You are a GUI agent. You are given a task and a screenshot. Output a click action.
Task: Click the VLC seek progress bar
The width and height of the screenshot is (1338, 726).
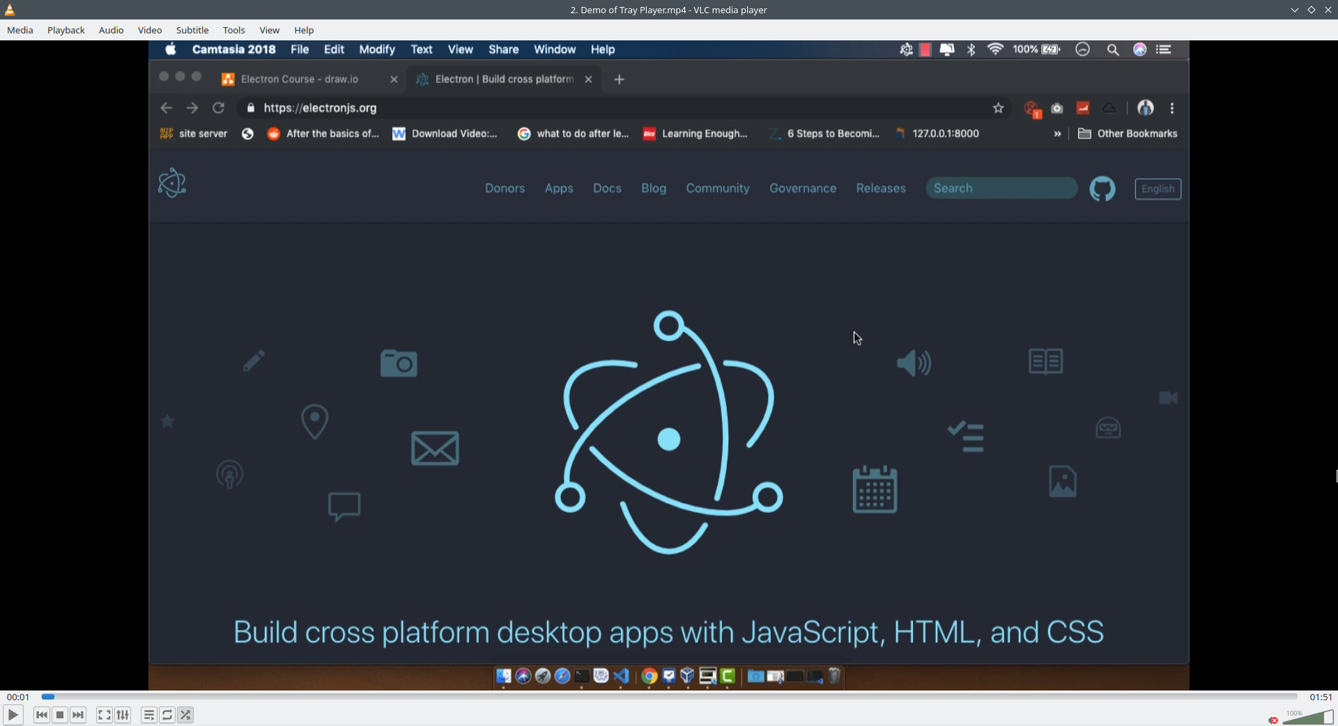[669, 697]
